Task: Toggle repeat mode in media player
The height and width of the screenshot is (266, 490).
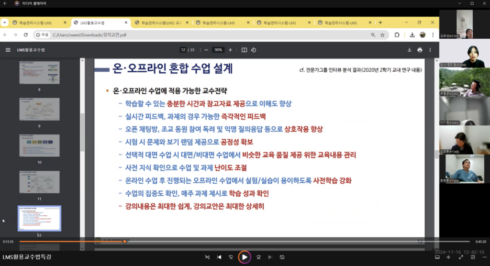Action: point(282,257)
